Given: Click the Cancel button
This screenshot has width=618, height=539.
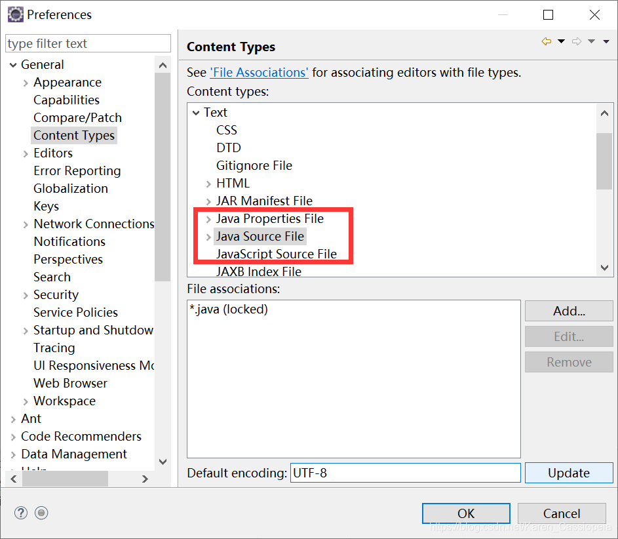Looking at the screenshot, I should pos(562,513).
